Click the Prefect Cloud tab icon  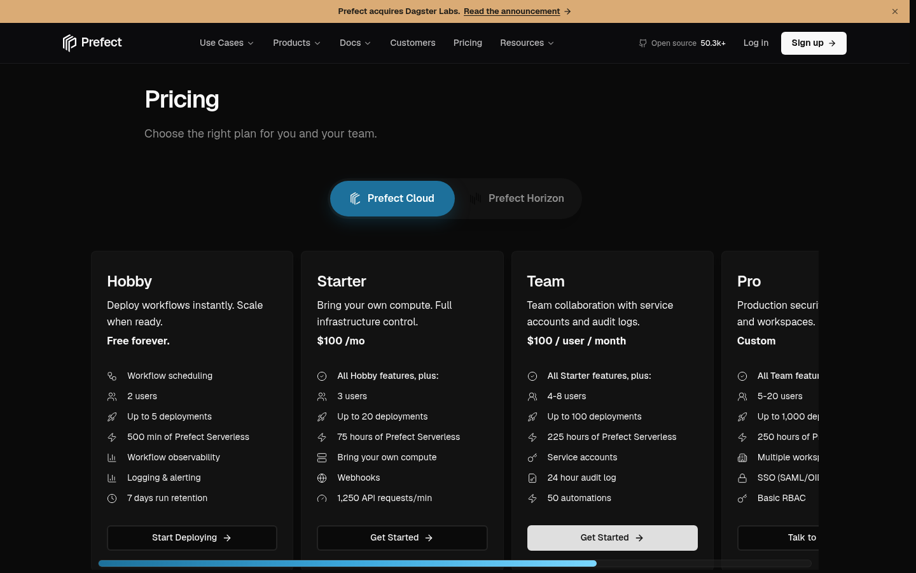pos(356,199)
